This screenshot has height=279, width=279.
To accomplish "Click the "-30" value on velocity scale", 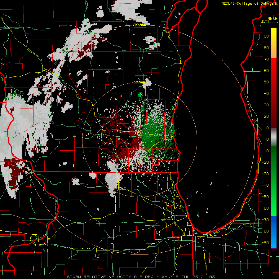I will click(x=265, y=174).
